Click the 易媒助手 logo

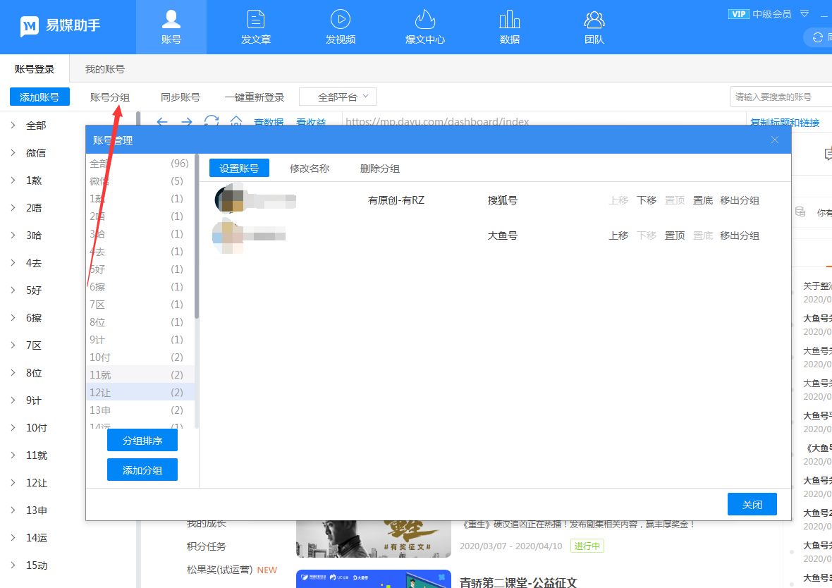pyautogui.click(x=60, y=25)
